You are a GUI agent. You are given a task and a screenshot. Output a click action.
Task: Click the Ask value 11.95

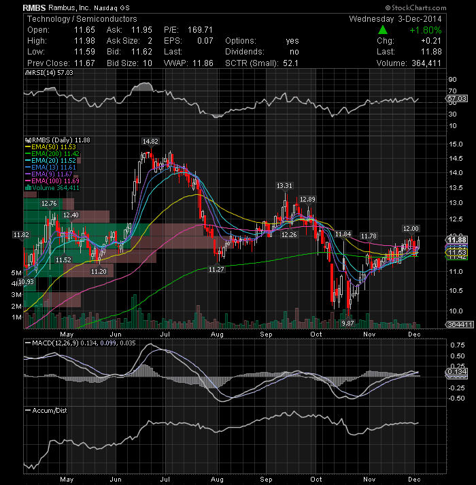tap(141, 30)
